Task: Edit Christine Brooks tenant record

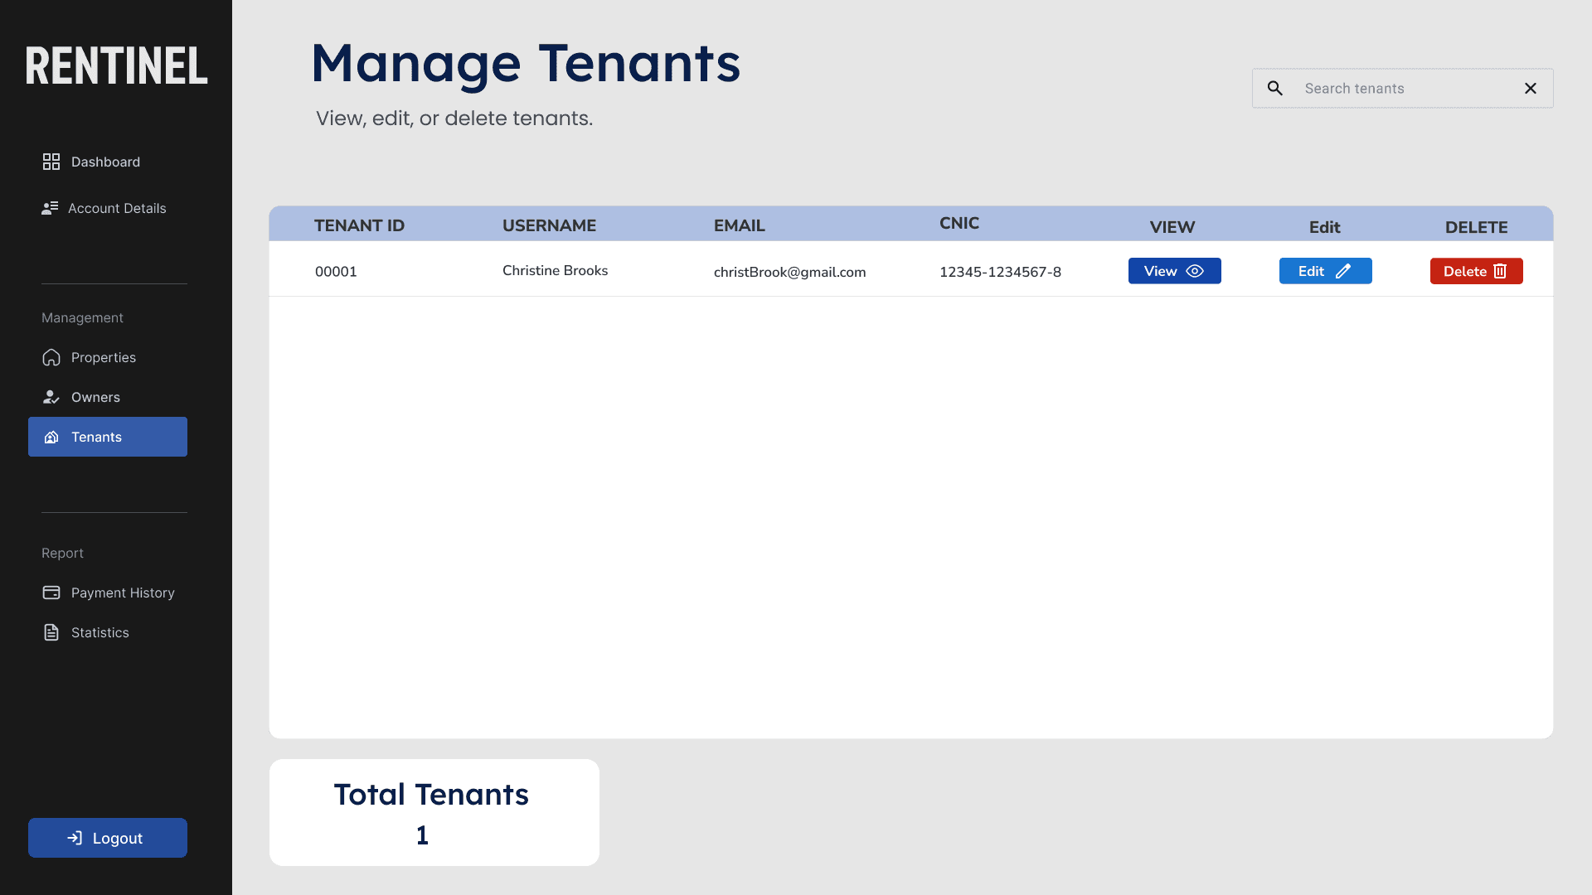Action: (x=1325, y=271)
